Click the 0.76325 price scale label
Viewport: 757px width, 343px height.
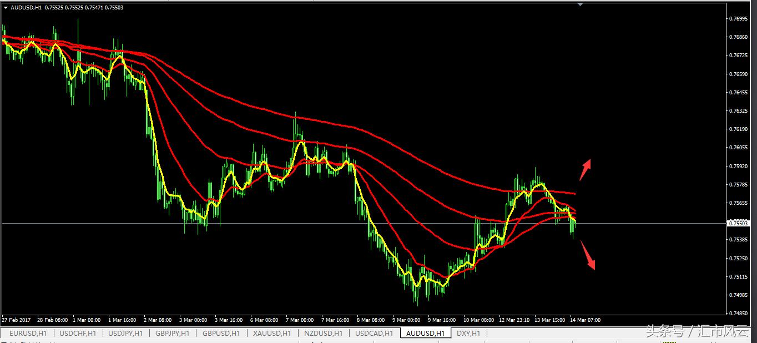click(738, 110)
